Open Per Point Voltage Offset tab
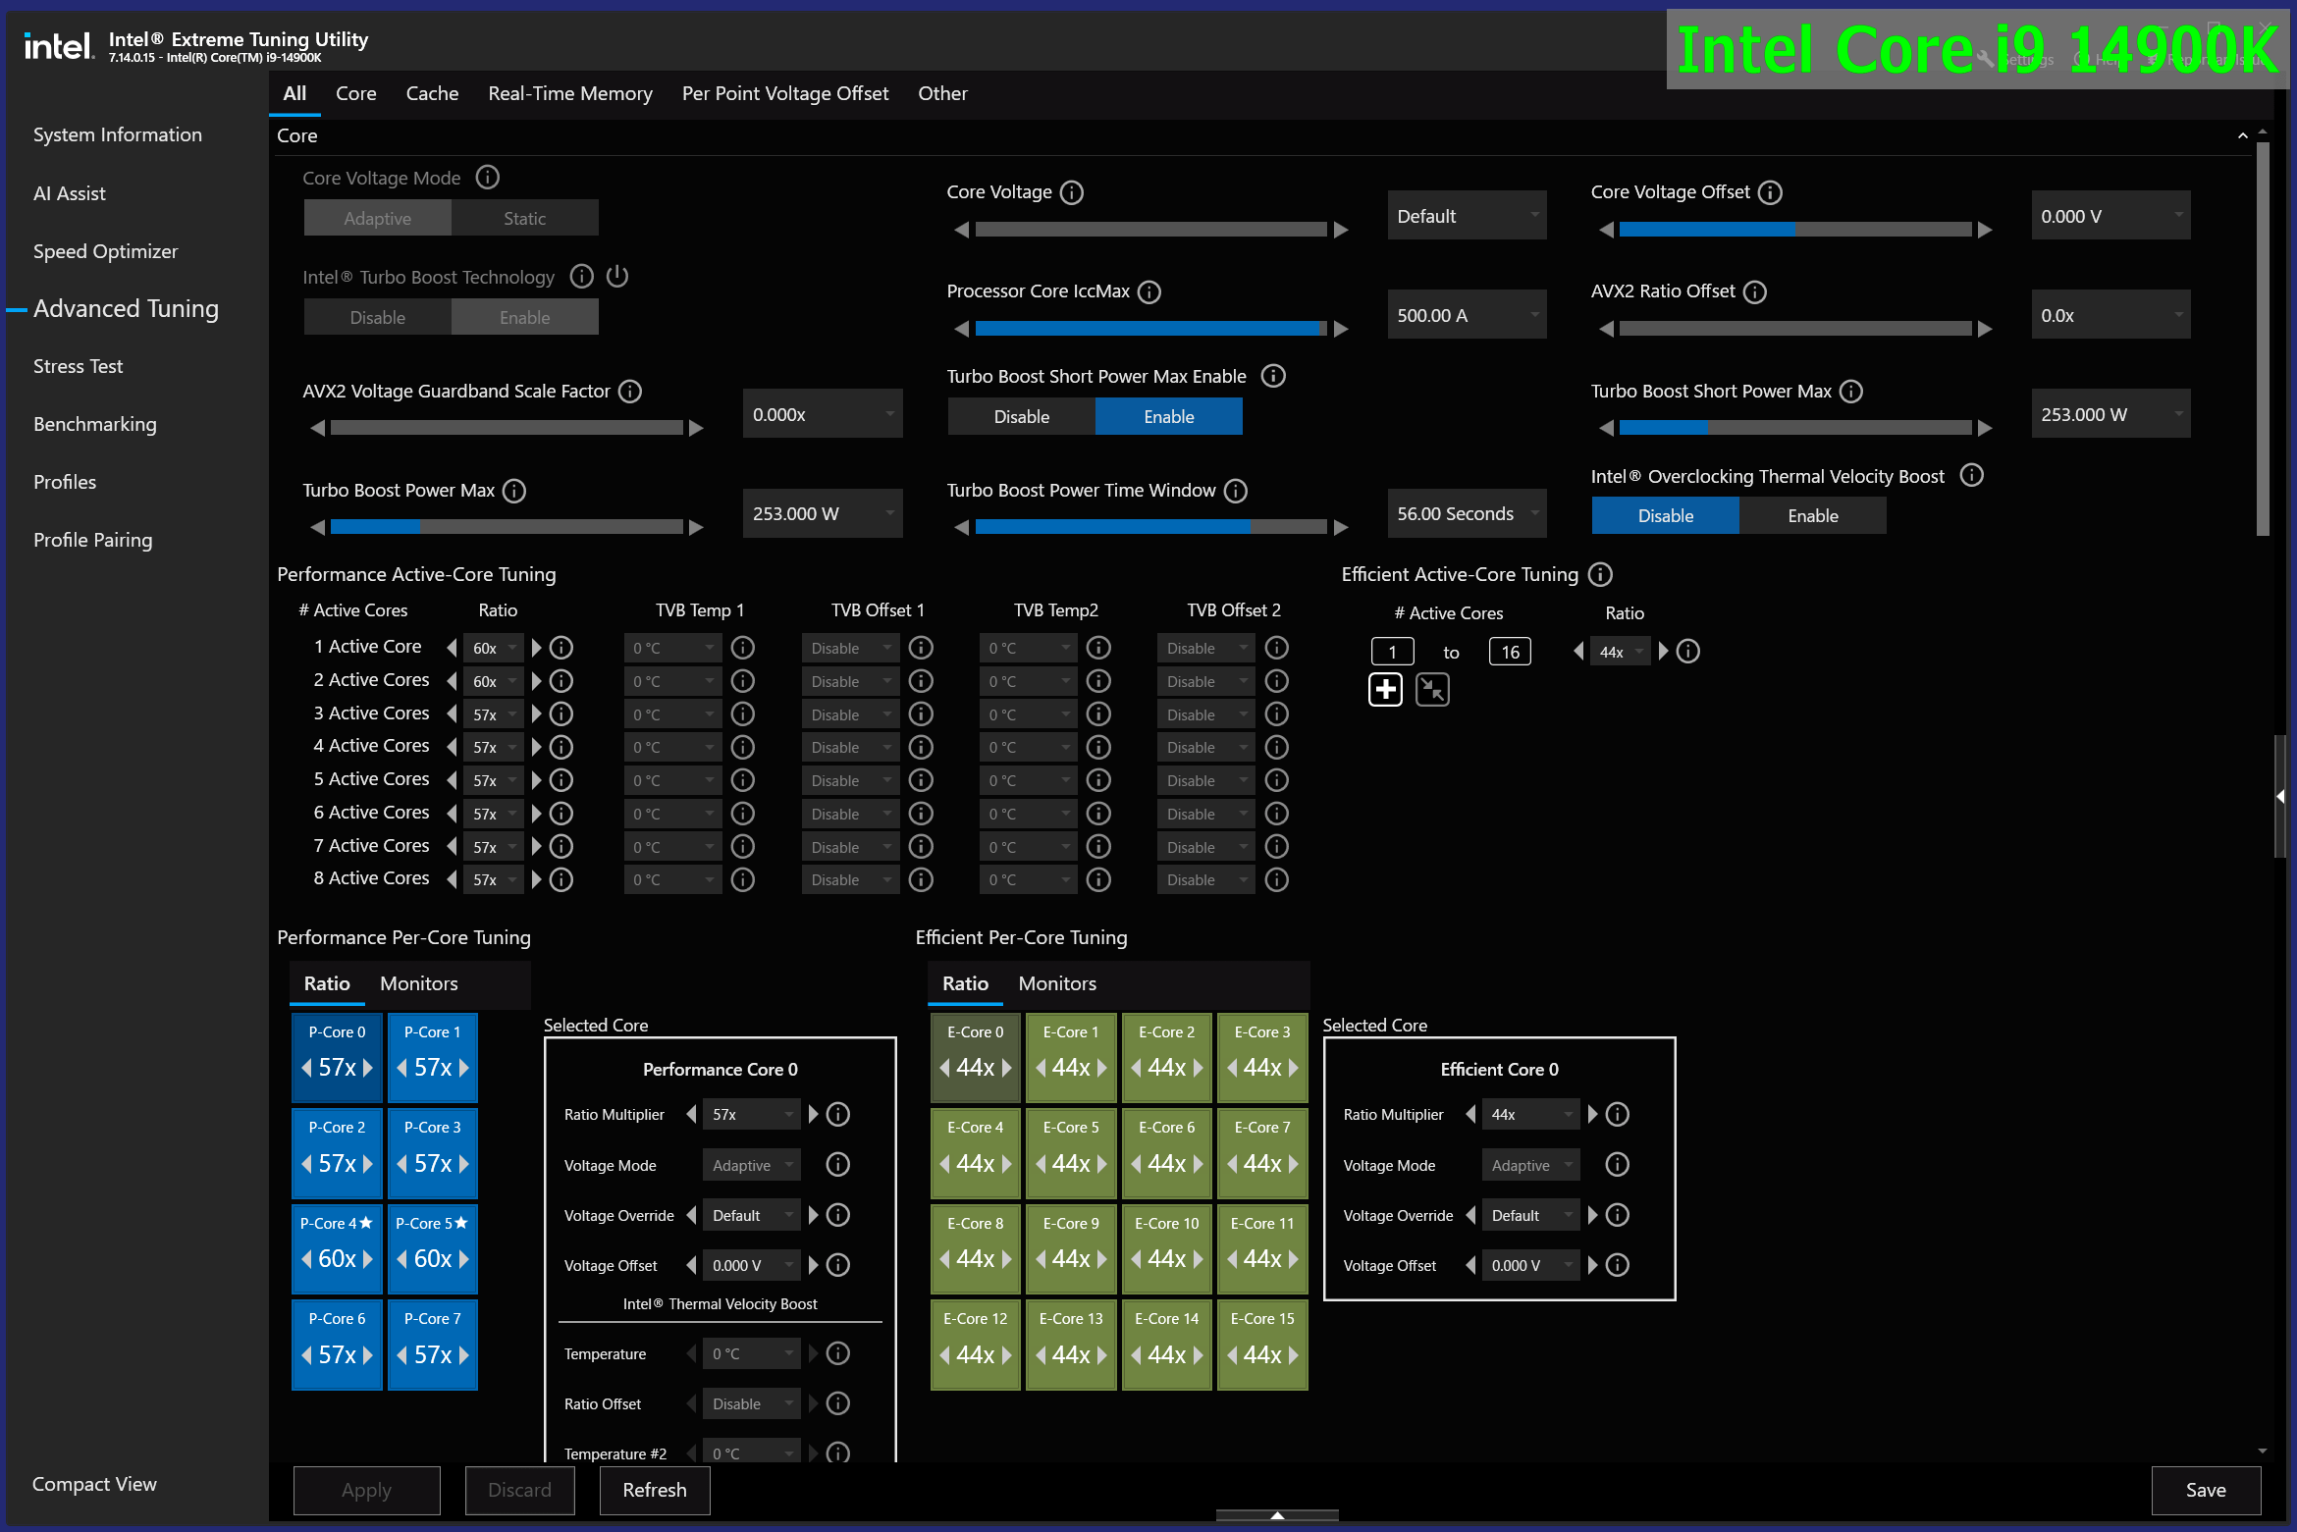 pos(785,93)
